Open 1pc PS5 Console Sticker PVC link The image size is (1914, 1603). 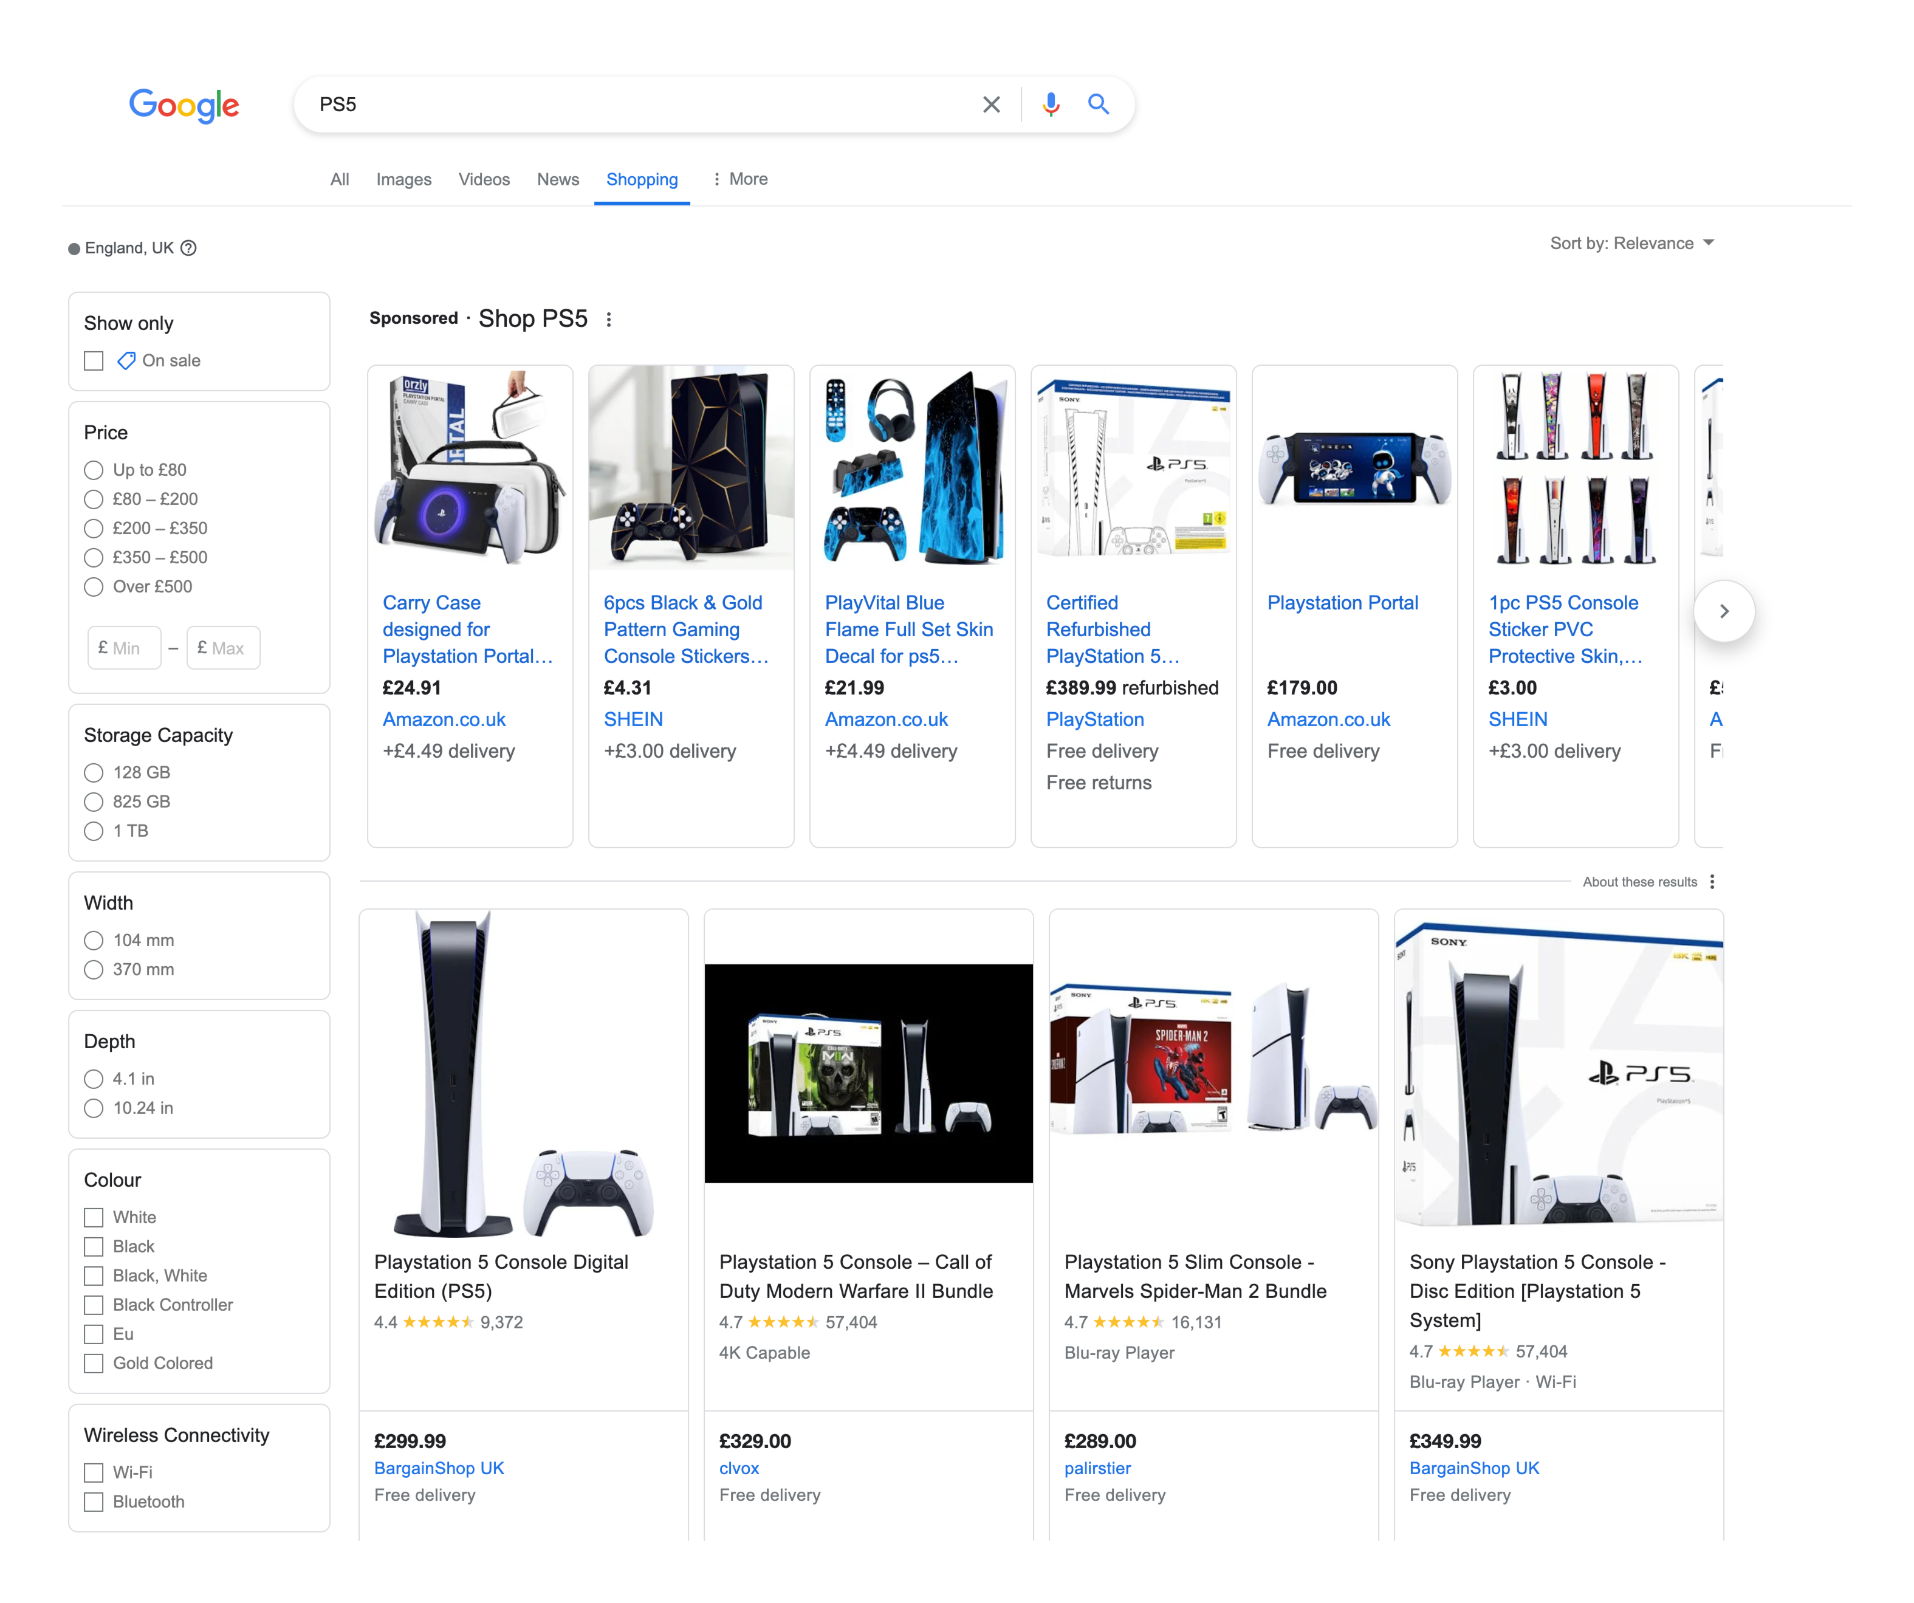[1565, 629]
